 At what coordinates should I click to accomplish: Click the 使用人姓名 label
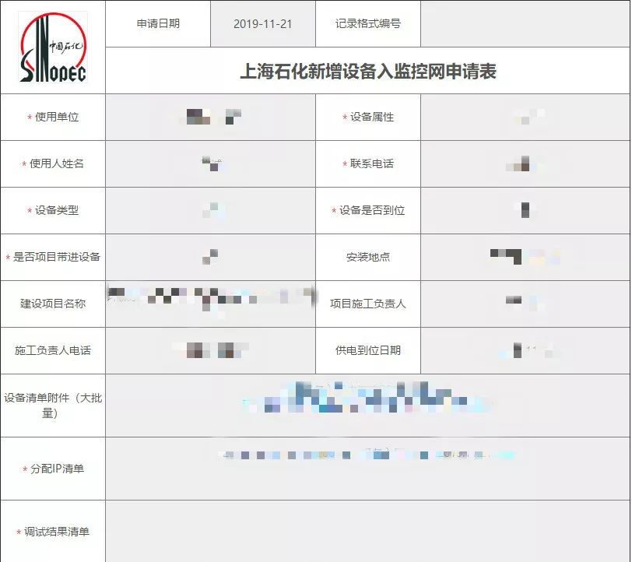(x=57, y=163)
